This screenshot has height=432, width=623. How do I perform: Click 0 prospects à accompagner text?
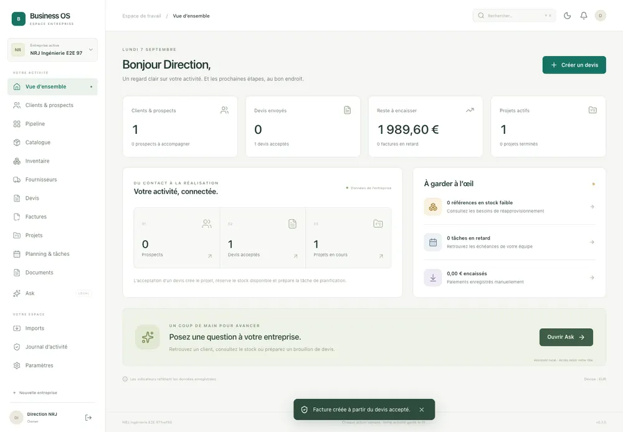pos(161,144)
